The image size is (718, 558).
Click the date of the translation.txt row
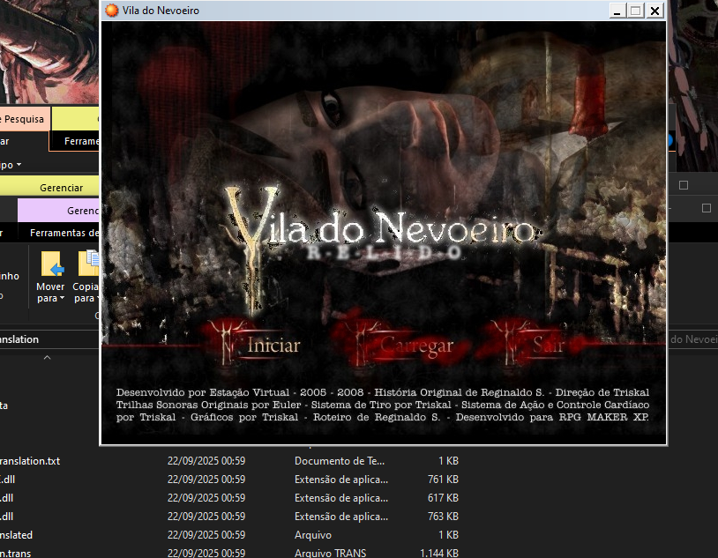[206, 460]
